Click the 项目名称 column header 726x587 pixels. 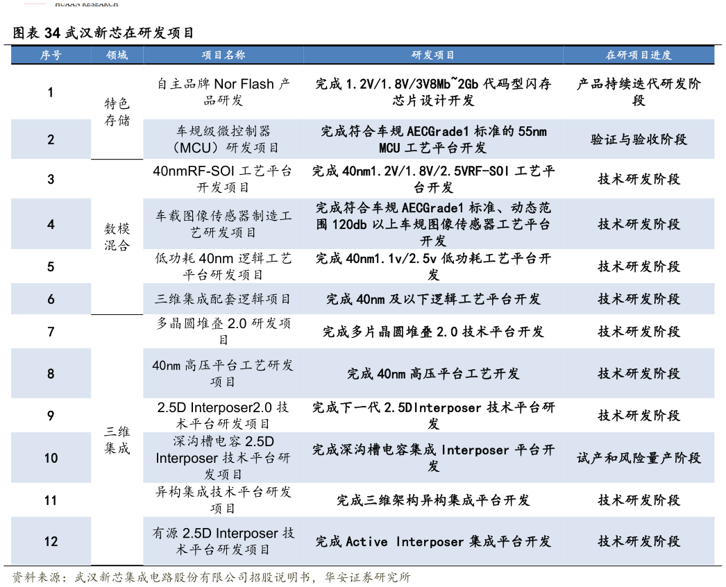(x=222, y=54)
